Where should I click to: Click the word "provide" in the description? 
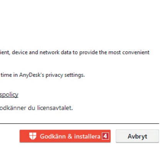point(88,53)
